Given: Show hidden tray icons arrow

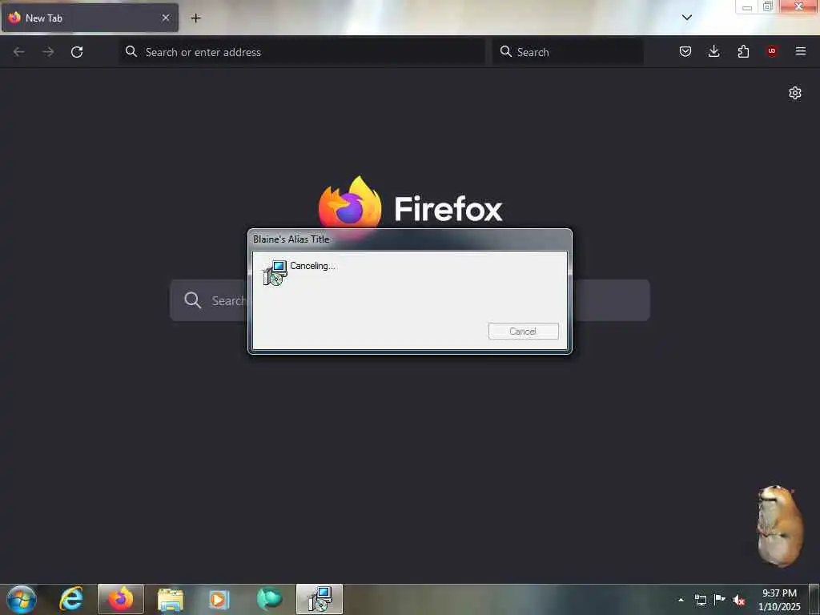Looking at the screenshot, I should click(x=681, y=600).
